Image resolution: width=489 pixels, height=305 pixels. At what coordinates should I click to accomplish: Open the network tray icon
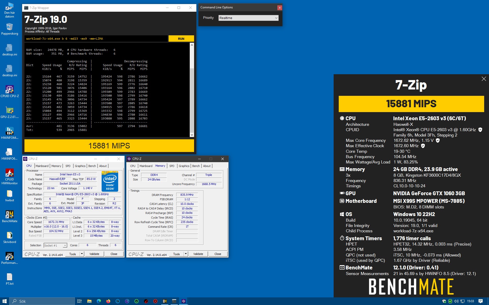point(462,301)
